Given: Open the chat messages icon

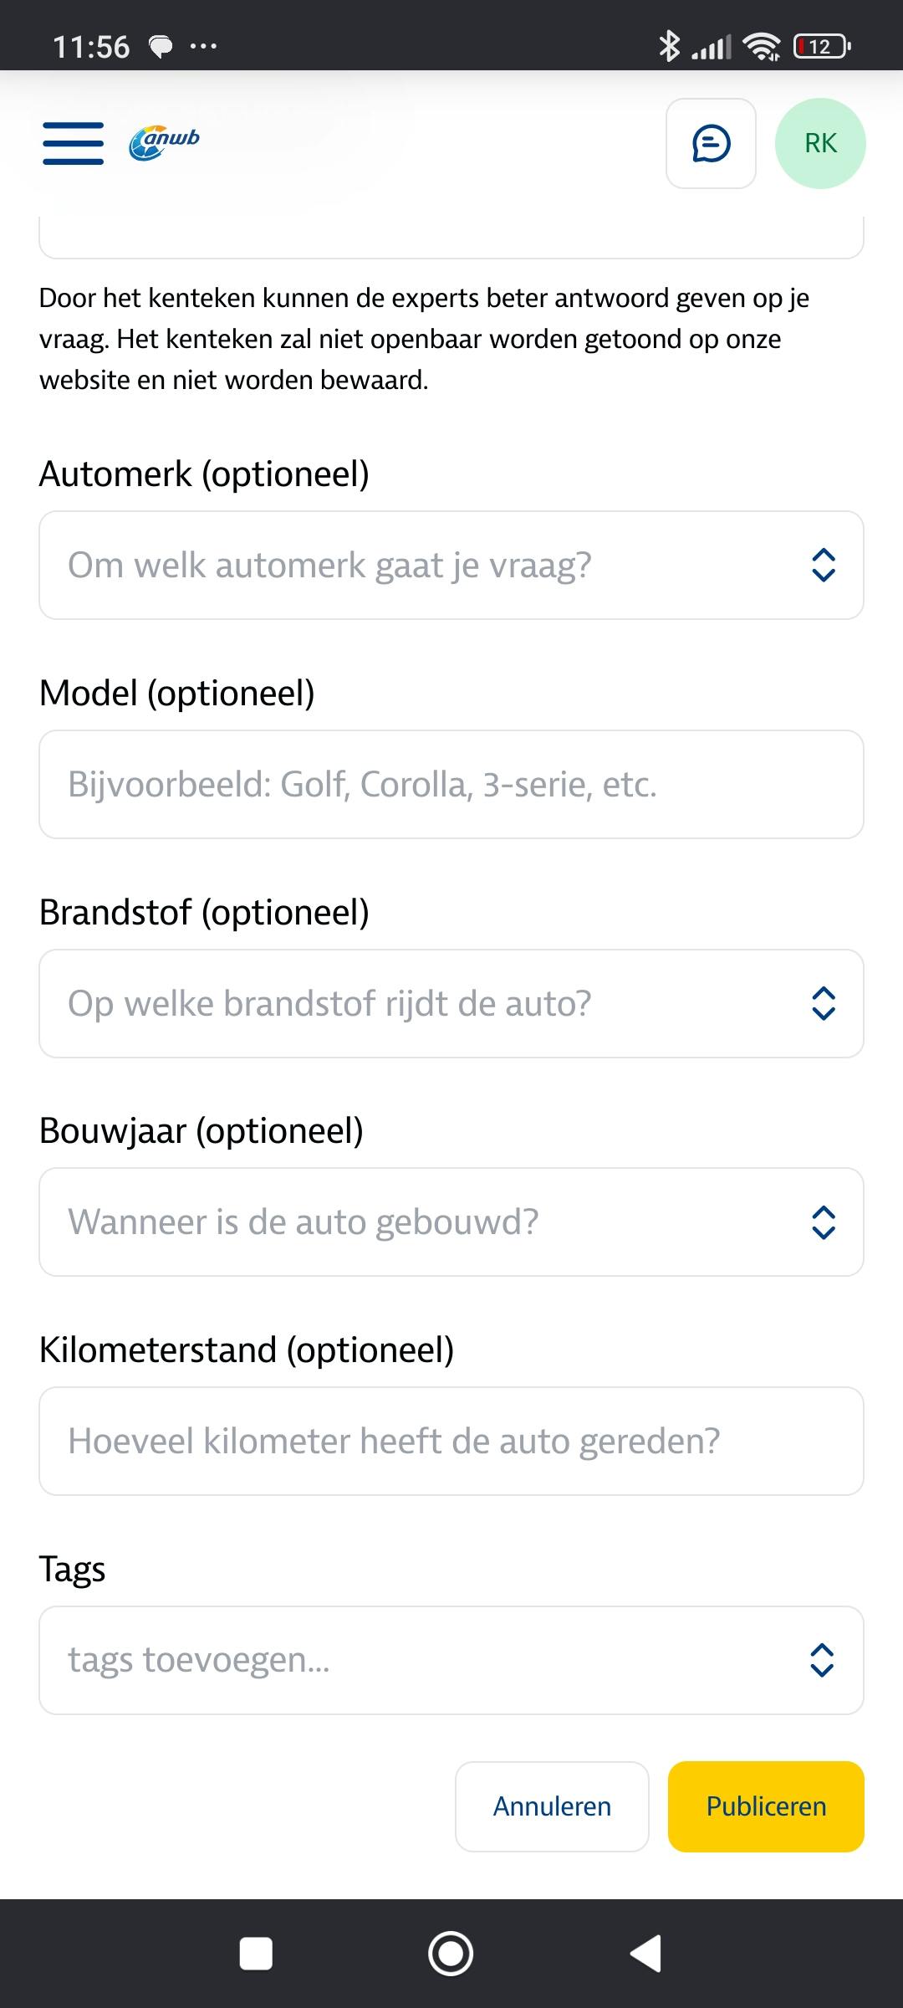Looking at the screenshot, I should 711,144.
